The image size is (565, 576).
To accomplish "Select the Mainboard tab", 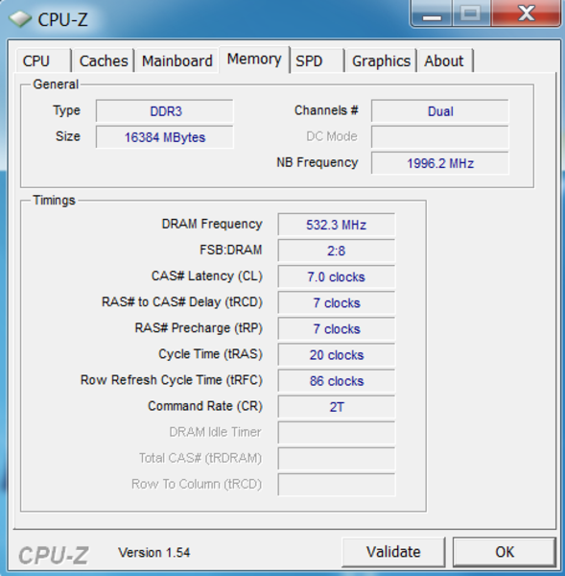I will (x=177, y=60).
